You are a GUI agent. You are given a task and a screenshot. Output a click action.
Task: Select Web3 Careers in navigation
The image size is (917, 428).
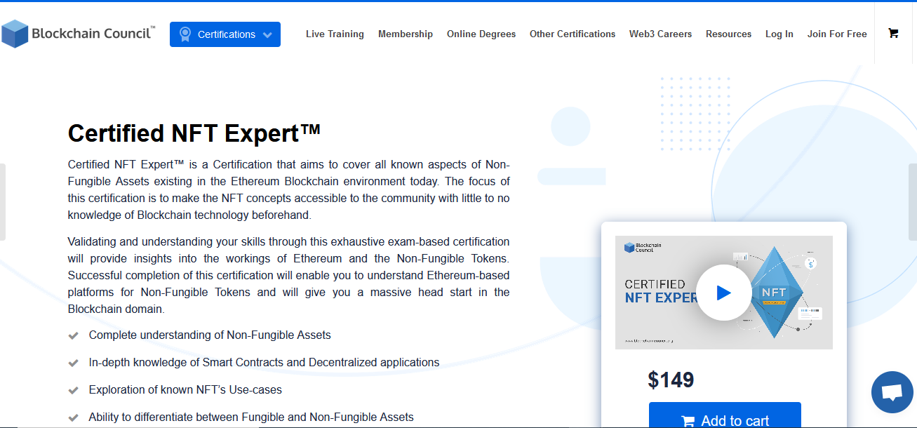point(660,34)
